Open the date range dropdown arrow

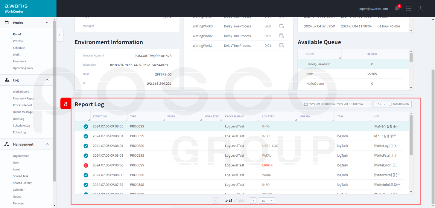[369, 104]
